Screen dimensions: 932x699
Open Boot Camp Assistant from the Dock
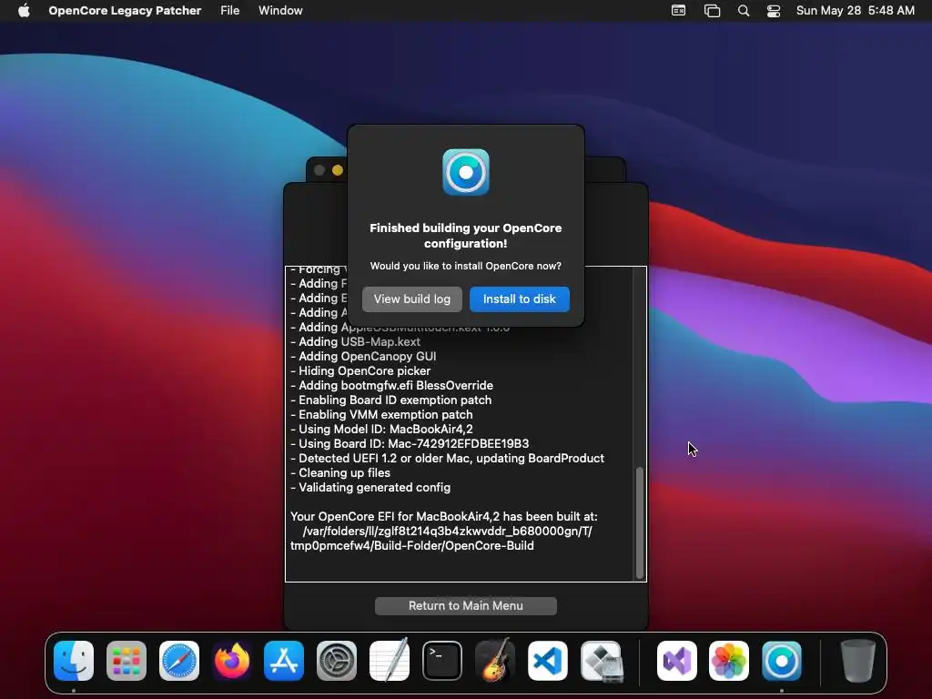601,661
